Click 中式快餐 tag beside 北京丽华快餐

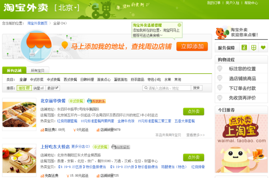pos(76,101)
